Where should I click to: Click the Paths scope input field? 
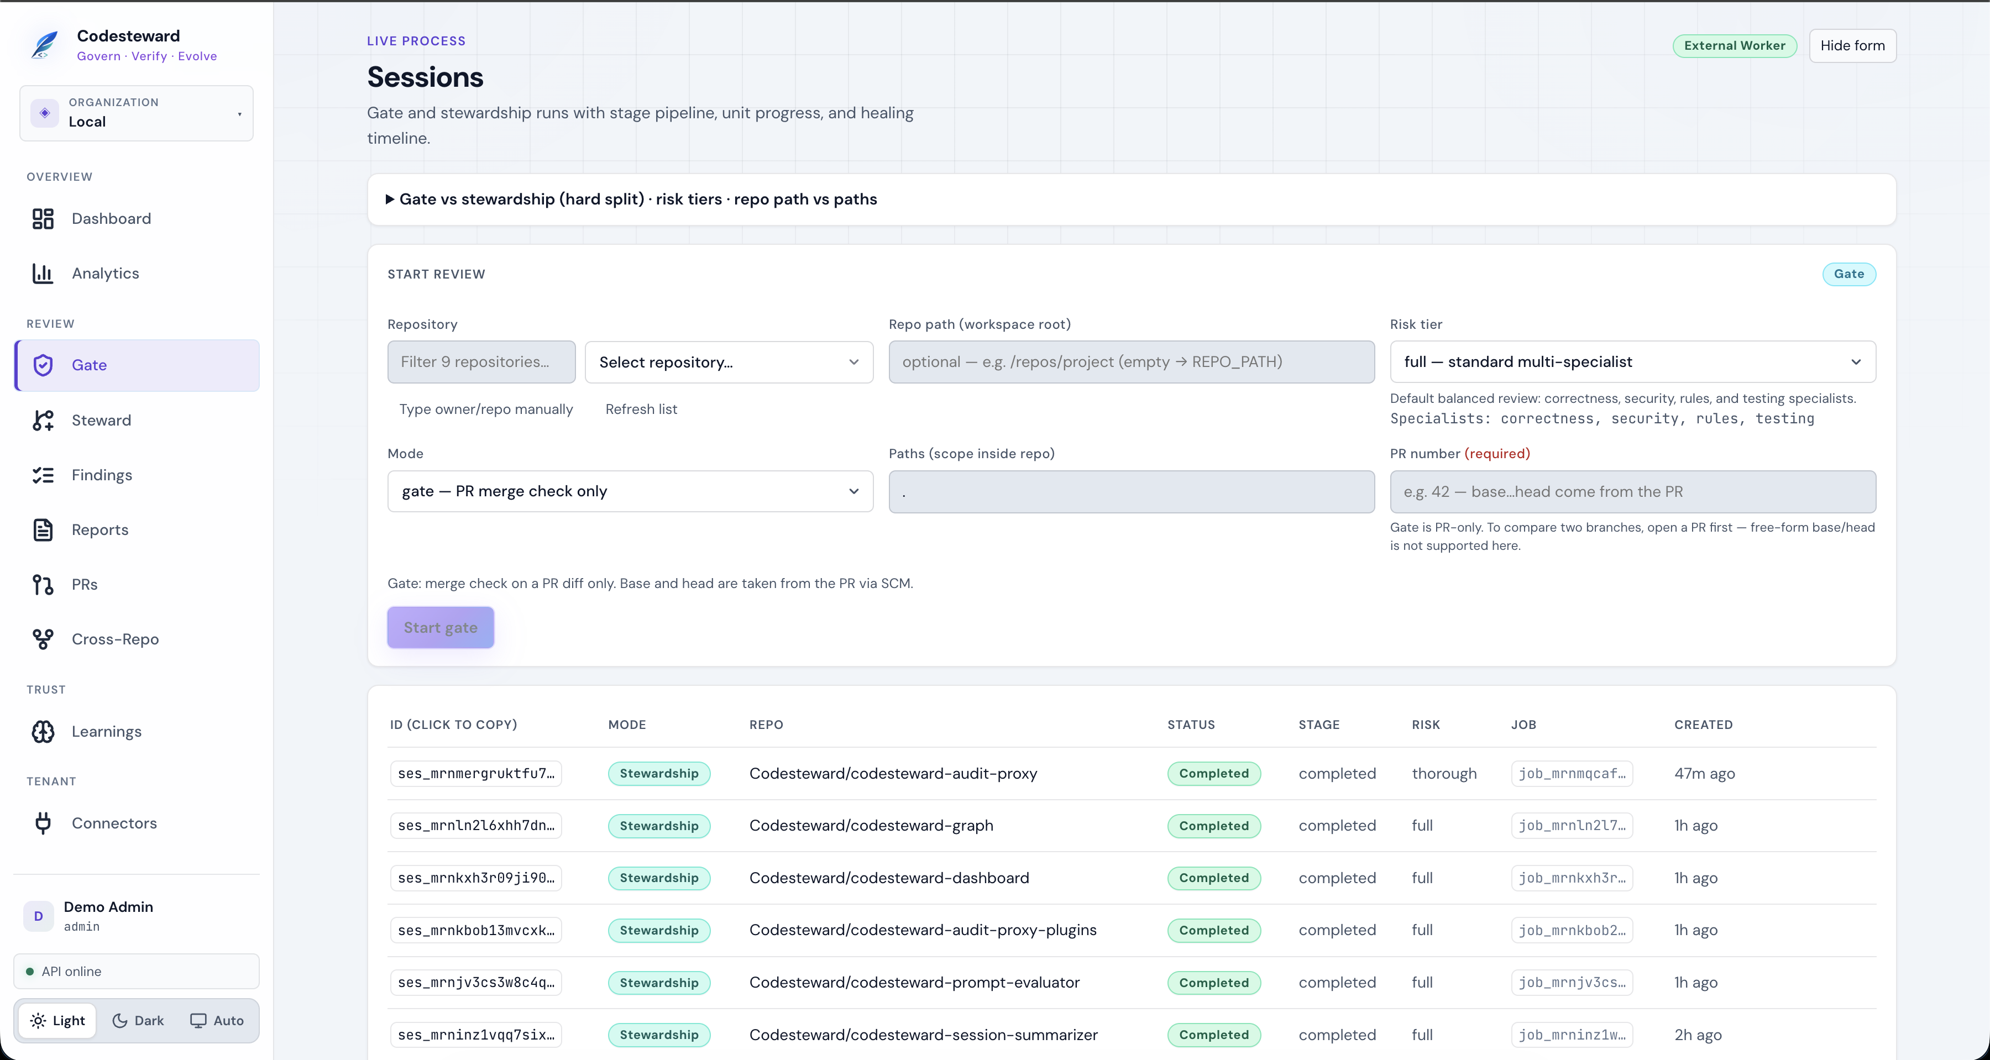pyautogui.click(x=1132, y=491)
